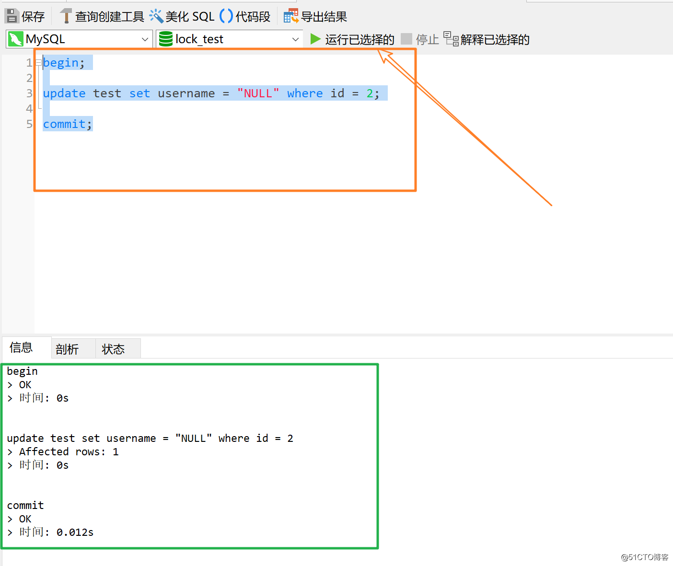The height and width of the screenshot is (566, 673).
Task: Click the 保存 button label
Action: [33, 17]
